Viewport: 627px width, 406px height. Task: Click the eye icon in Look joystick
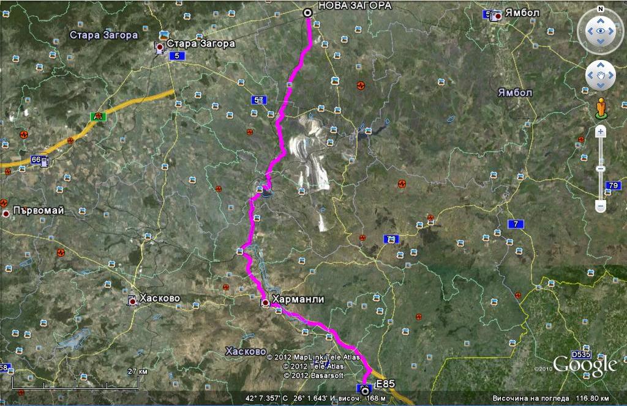(x=601, y=31)
